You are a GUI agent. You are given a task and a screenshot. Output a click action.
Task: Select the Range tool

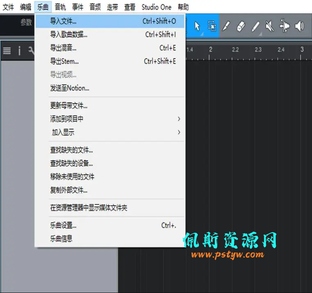pyautogui.click(x=212, y=26)
